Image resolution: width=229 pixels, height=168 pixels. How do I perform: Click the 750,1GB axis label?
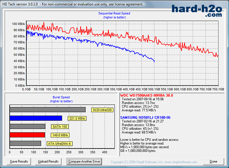[x=218, y=89]
